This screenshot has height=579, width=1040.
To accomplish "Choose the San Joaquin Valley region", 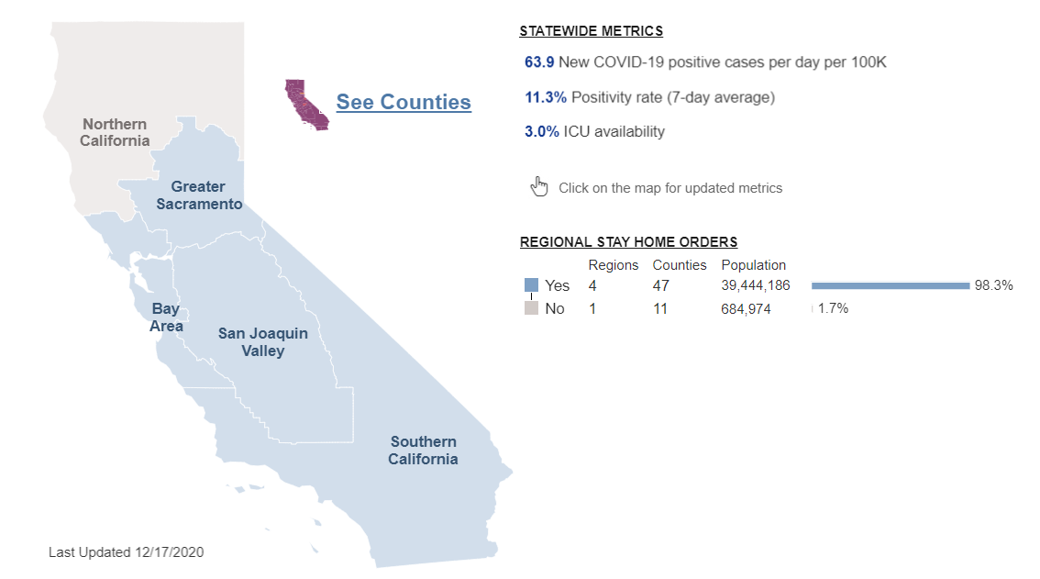I will coord(263,342).
